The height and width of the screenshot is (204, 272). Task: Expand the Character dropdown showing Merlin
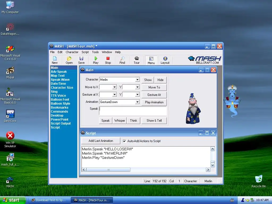[x=137, y=80]
